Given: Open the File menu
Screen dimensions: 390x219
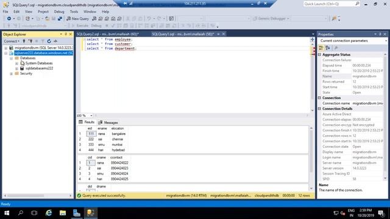Looking at the screenshot, I should pos(5,12).
